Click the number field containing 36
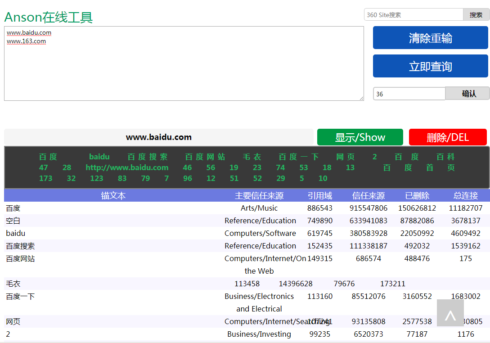 click(x=409, y=94)
